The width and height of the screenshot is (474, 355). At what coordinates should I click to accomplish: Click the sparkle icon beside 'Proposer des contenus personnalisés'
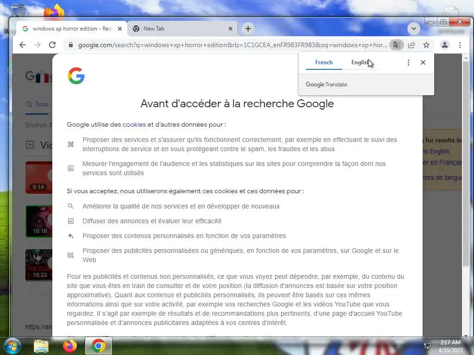tap(70, 236)
